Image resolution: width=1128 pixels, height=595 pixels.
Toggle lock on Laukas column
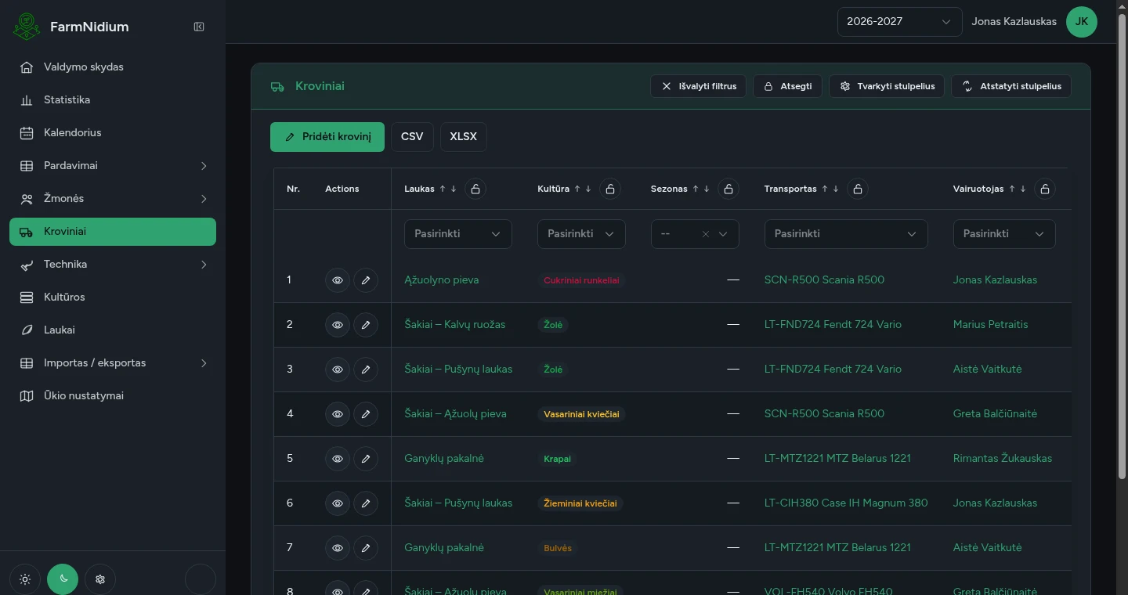coord(475,189)
